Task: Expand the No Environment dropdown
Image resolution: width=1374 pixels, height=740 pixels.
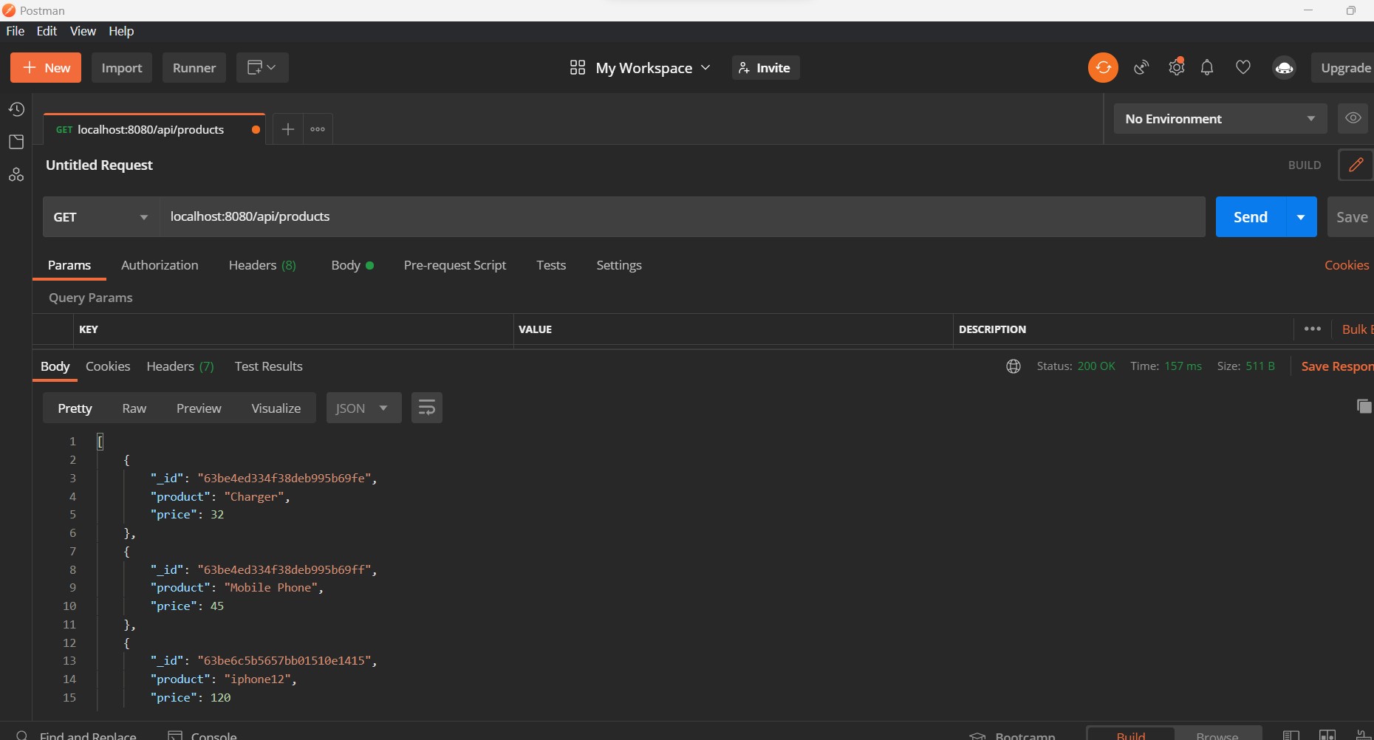Action: 1220,118
